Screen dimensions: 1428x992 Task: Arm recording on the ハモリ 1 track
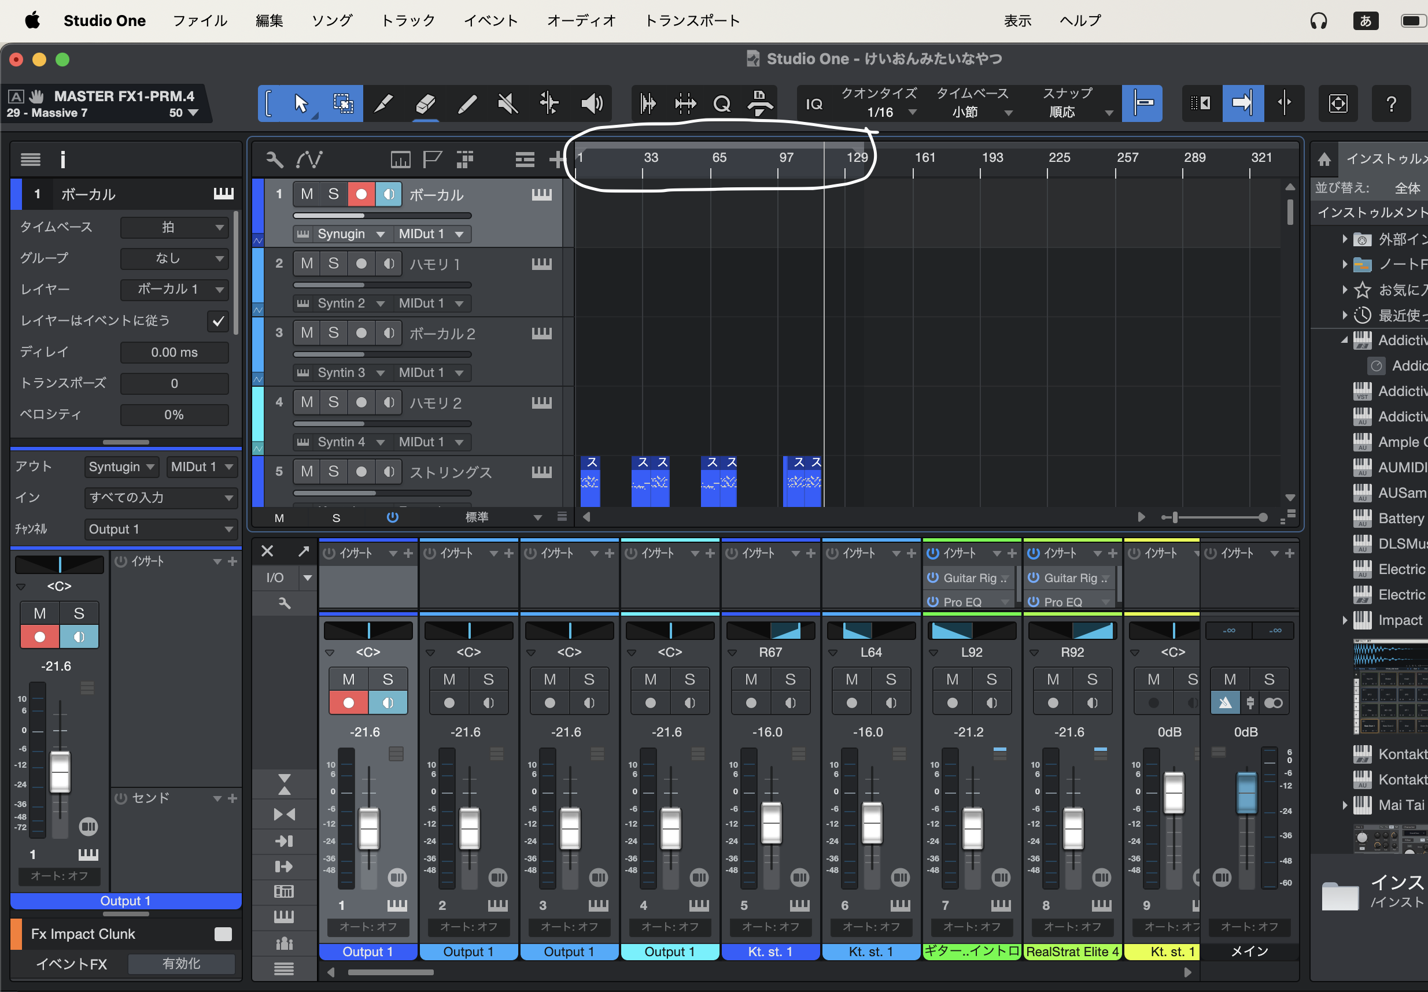[x=360, y=264]
